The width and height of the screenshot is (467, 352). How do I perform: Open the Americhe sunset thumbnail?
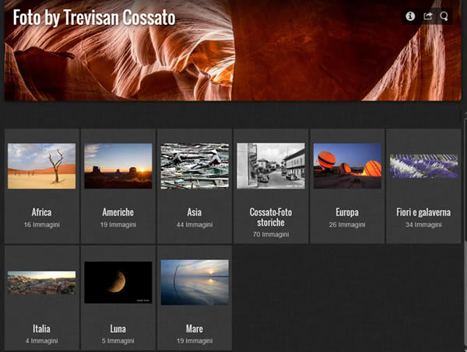(118, 166)
